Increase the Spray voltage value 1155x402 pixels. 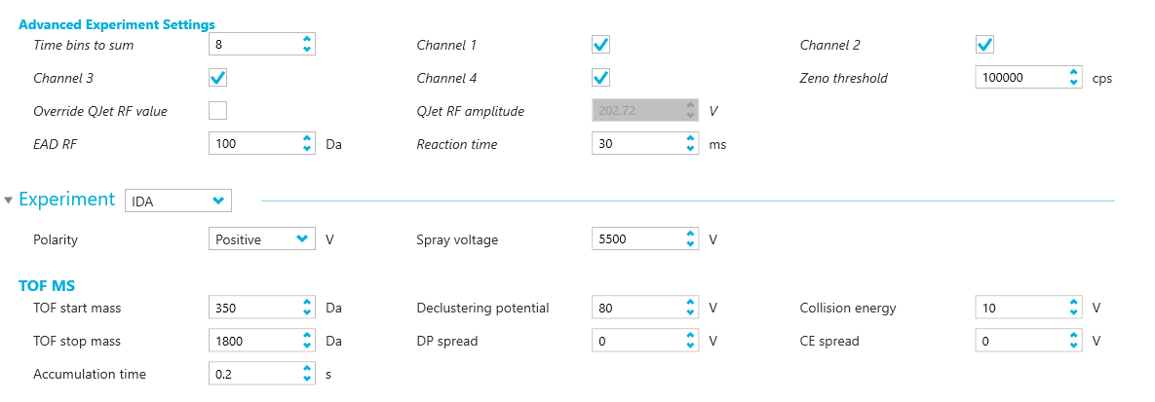coord(690,235)
